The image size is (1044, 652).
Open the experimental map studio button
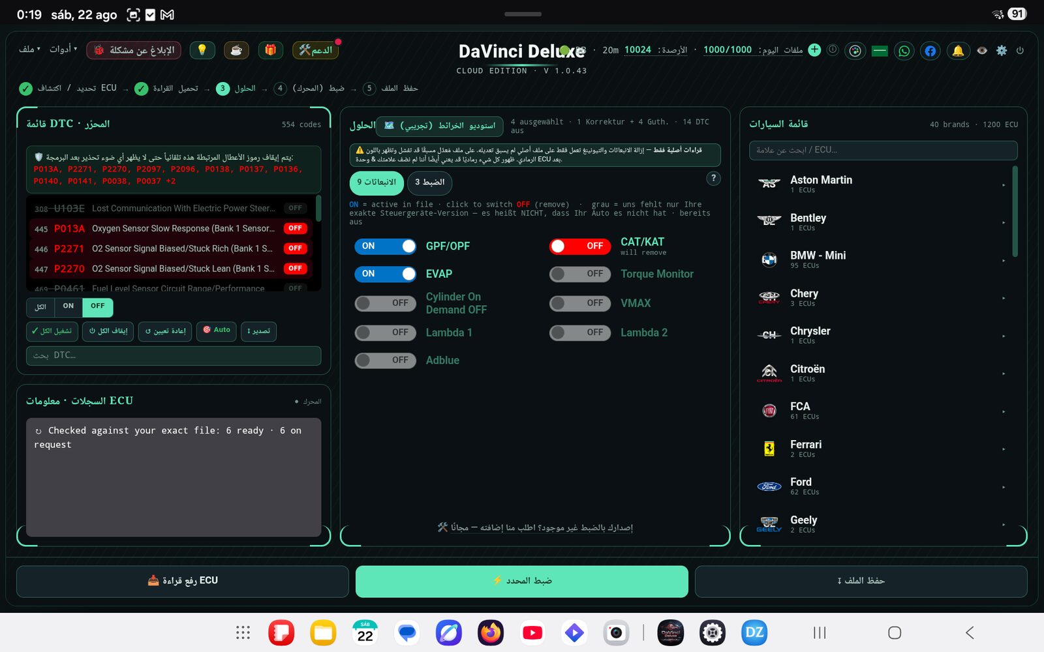coord(440,125)
